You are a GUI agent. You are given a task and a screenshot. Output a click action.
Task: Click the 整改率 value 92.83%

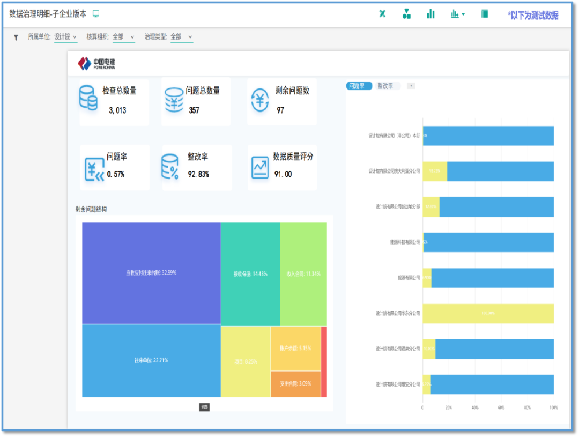coord(199,174)
